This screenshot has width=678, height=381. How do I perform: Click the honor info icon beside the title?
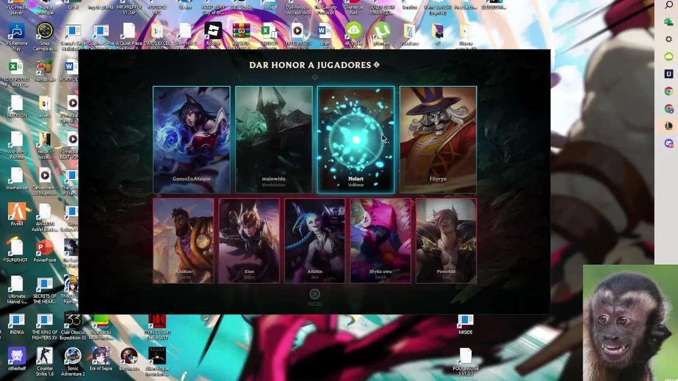coord(377,65)
